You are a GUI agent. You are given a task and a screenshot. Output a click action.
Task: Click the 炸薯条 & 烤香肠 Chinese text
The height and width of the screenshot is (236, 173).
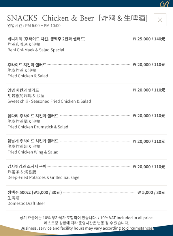click(x=22, y=172)
